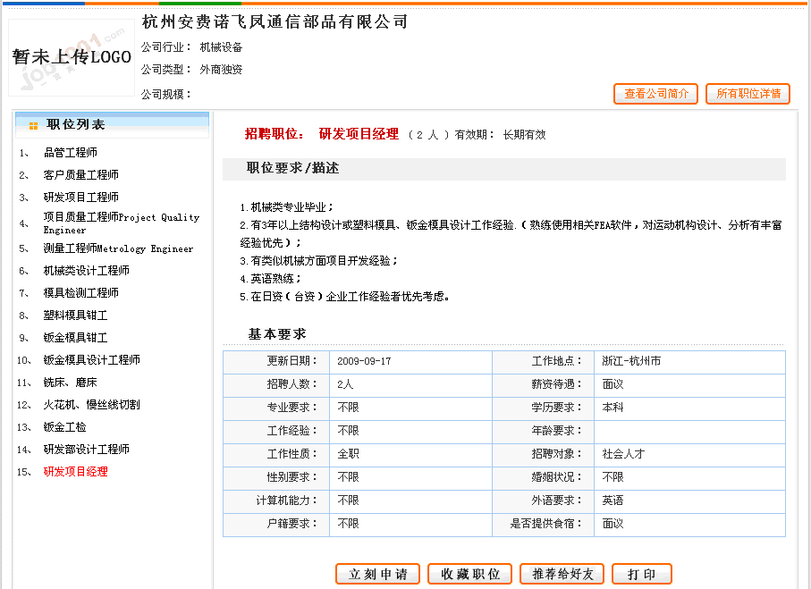
Task: Click the 塑料模具钳工 listing
Action: (76, 316)
